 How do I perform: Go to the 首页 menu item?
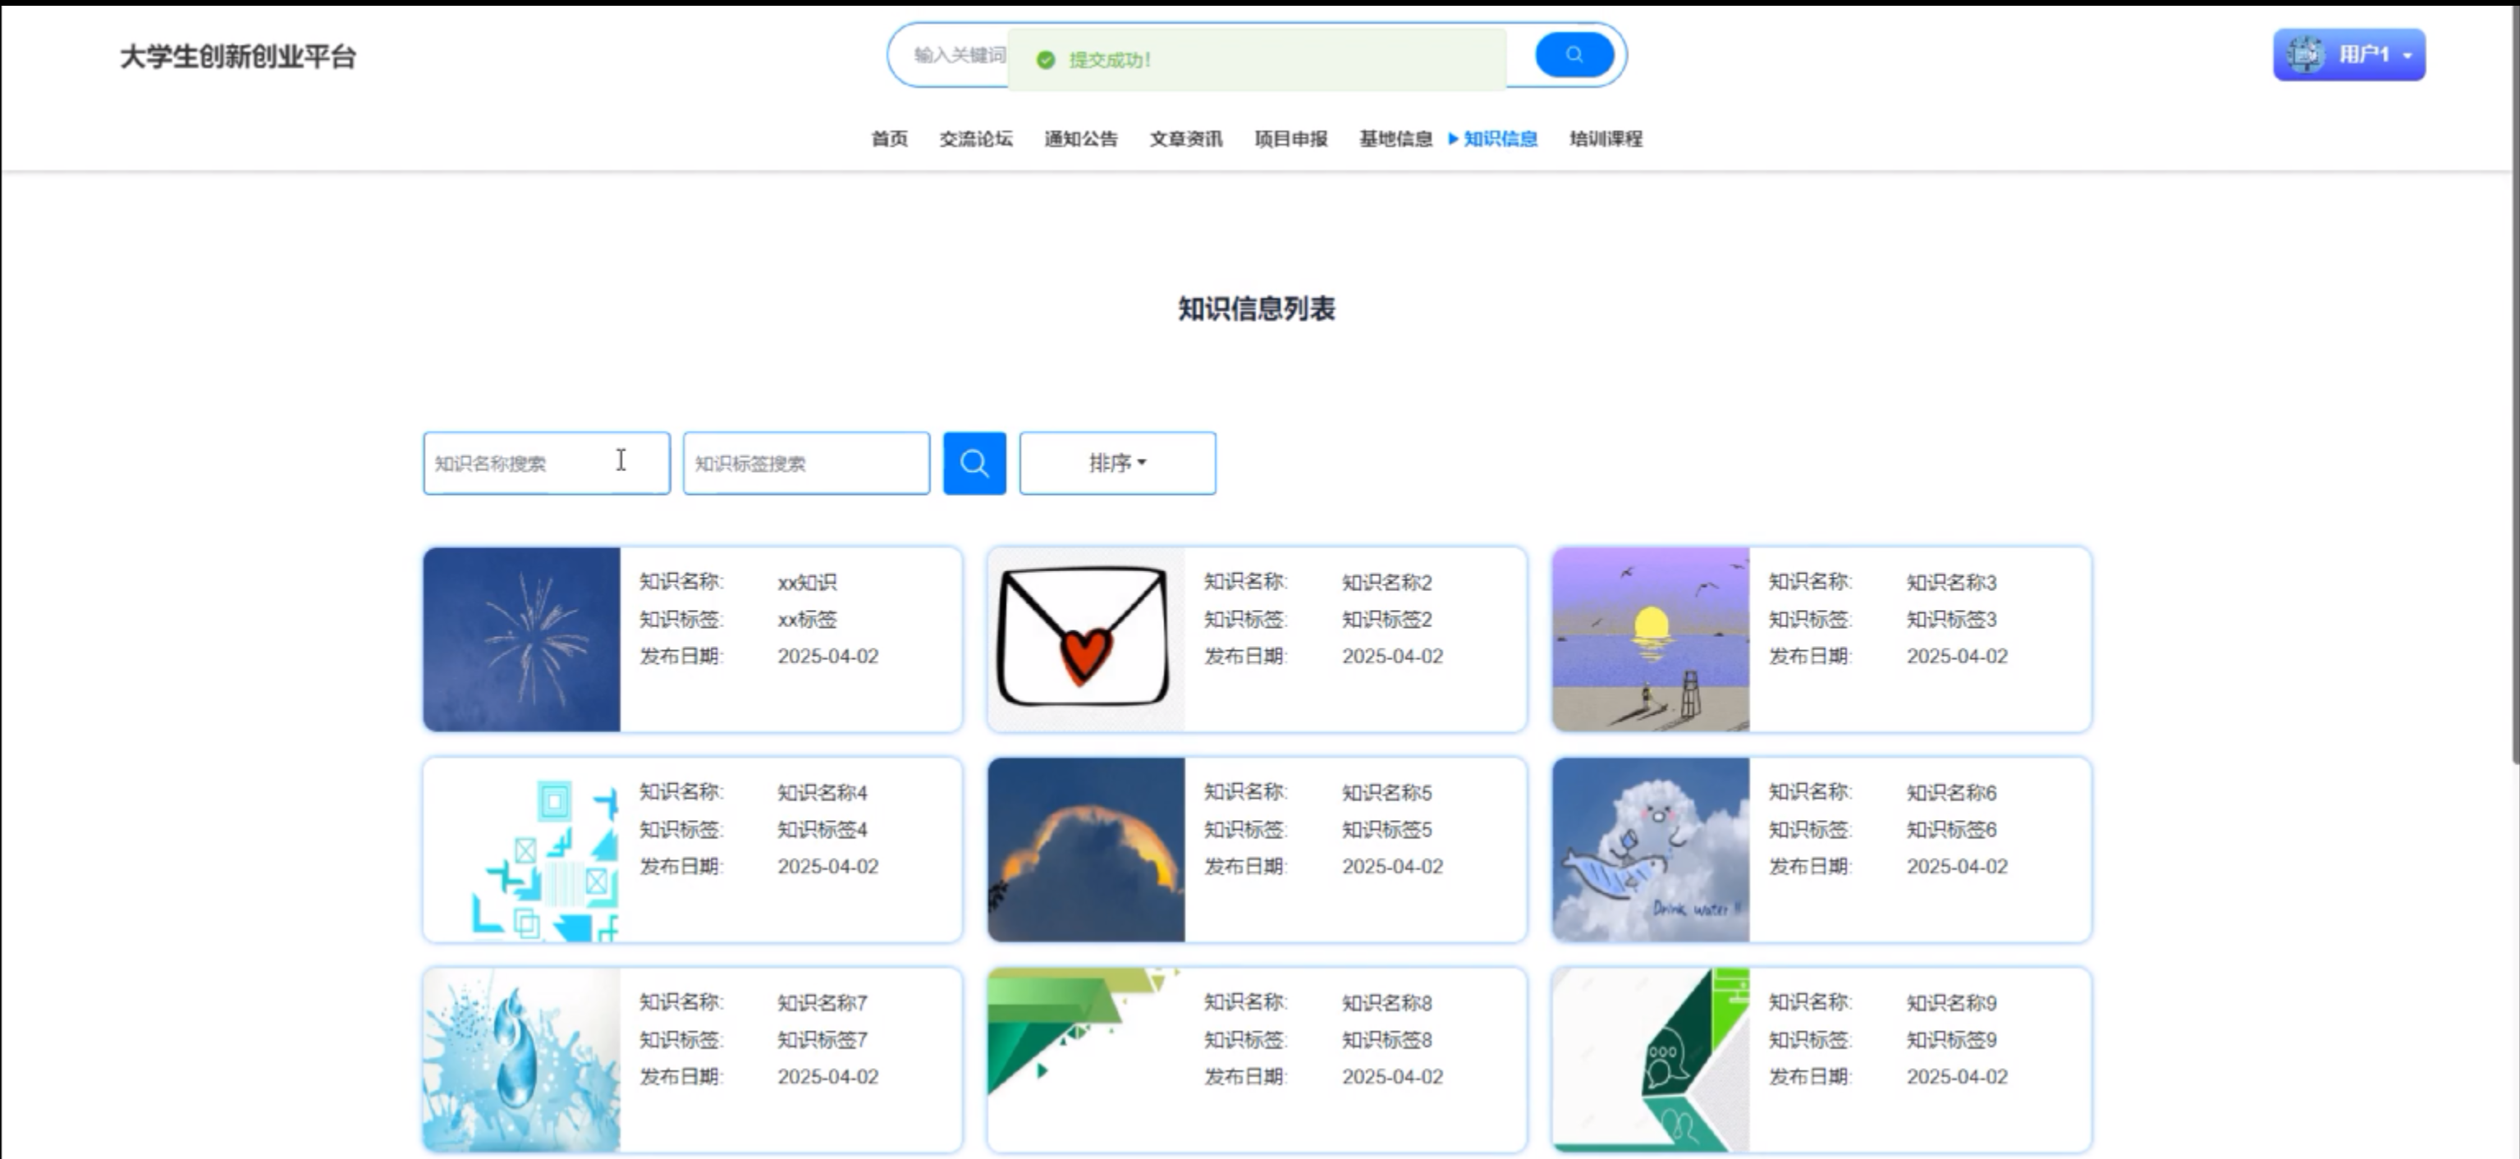(888, 139)
